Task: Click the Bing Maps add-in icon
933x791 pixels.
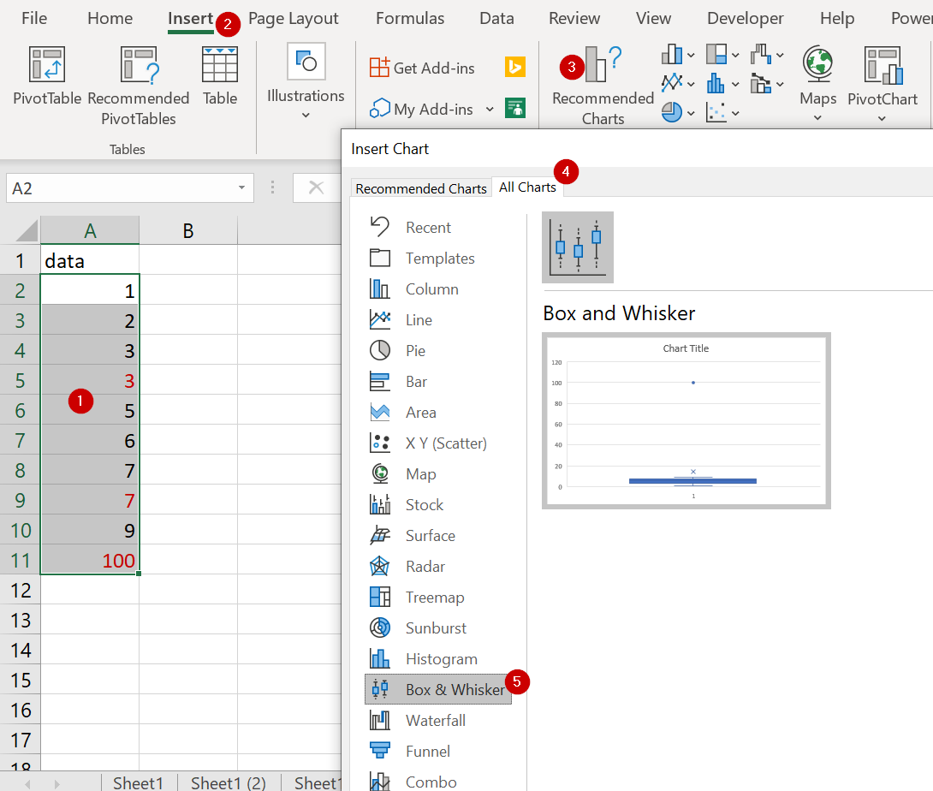Action: point(514,67)
